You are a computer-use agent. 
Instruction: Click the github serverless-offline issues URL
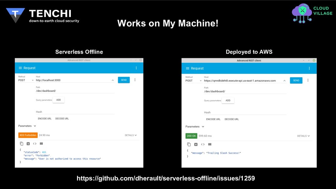click(166, 178)
